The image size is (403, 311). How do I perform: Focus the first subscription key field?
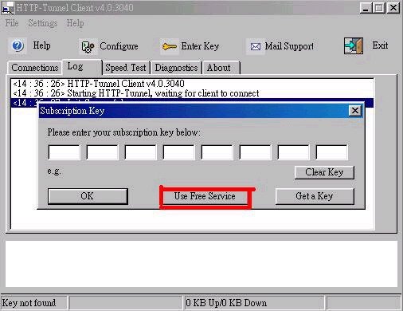click(x=64, y=152)
